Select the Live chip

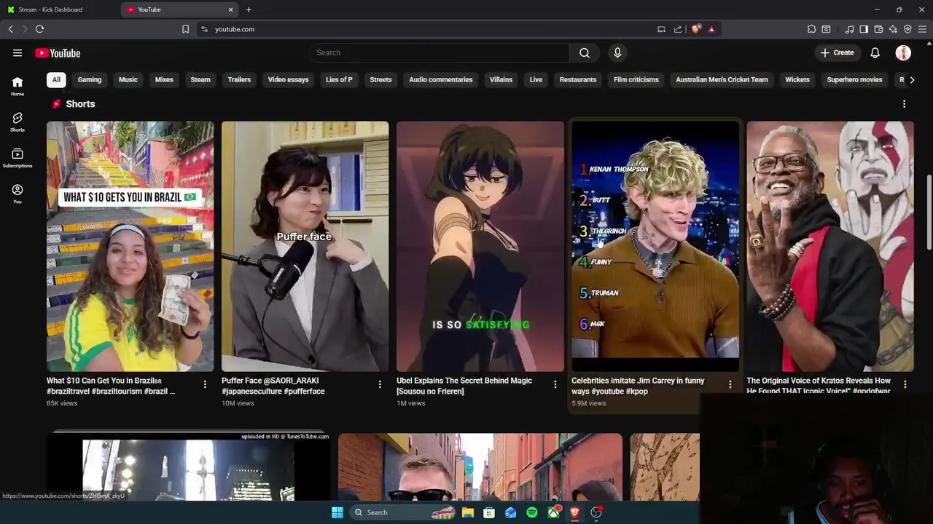[536, 79]
